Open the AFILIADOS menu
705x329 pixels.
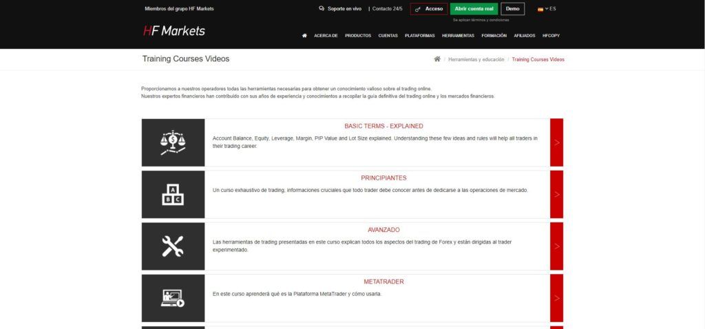point(525,36)
